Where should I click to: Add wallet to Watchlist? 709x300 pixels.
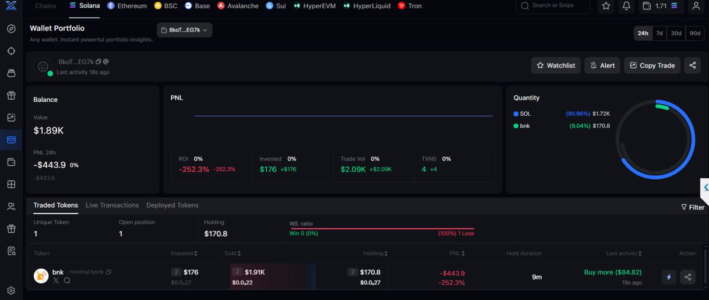pyautogui.click(x=556, y=66)
